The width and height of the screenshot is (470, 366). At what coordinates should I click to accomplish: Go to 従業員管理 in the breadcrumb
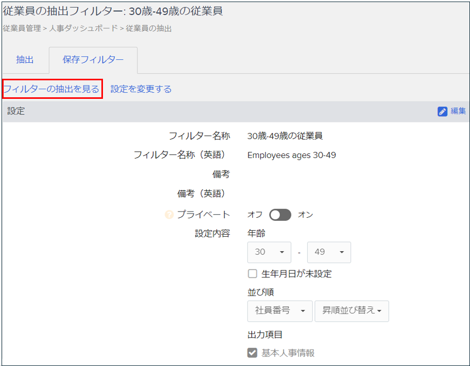pyautogui.click(x=22, y=28)
